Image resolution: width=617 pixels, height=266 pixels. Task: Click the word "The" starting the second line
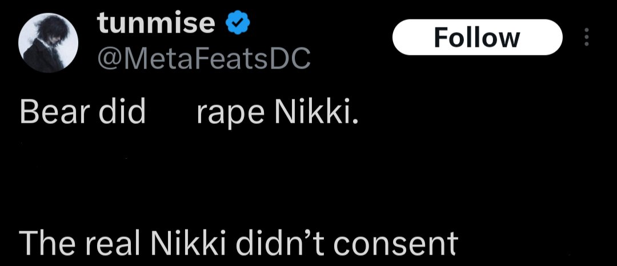pyautogui.click(x=47, y=243)
